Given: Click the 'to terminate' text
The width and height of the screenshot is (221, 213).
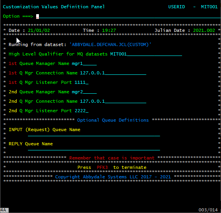Looking at the screenshot, I should coord(130,167).
